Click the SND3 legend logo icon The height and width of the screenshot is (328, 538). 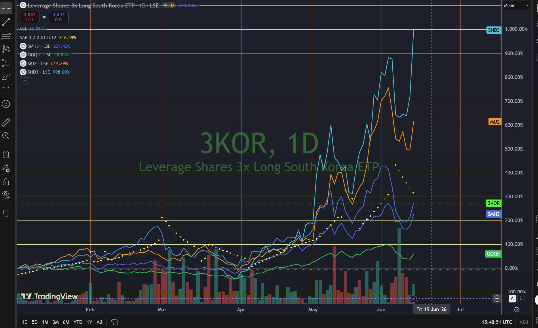coord(23,72)
